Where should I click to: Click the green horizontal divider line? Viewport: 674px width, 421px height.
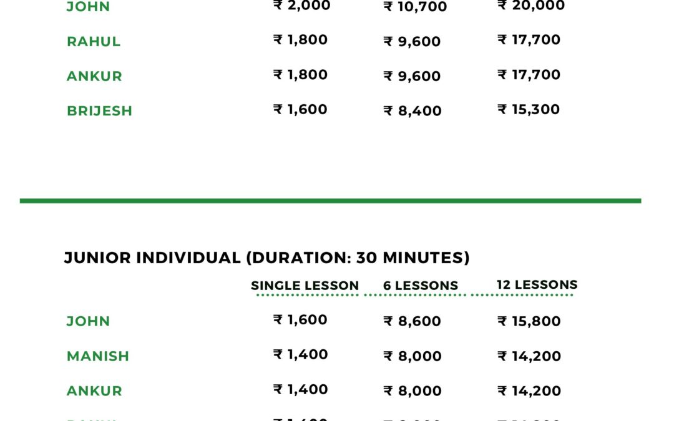331,201
